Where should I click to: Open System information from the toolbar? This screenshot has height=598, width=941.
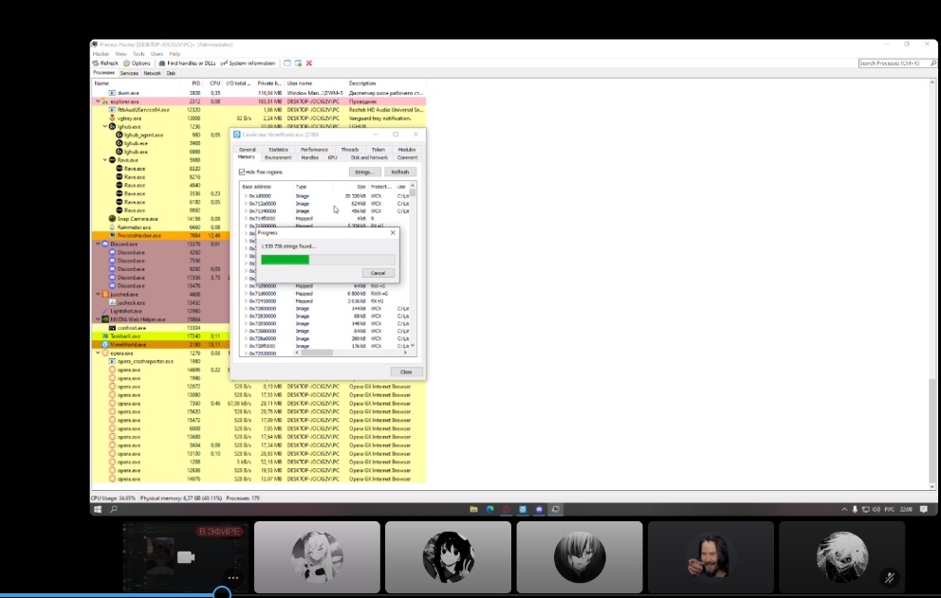(249, 63)
